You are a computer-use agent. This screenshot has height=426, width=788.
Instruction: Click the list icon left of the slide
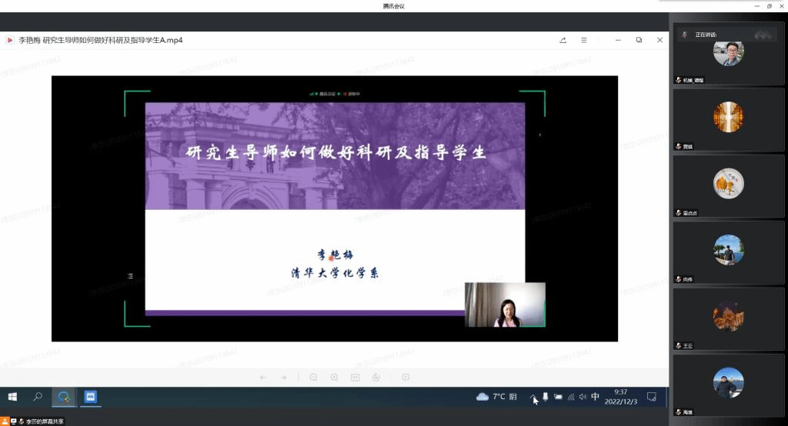point(130,275)
